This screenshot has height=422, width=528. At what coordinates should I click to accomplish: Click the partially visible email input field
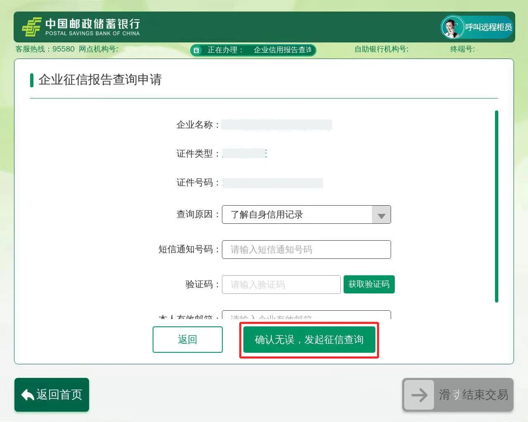pyautogui.click(x=306, y=315)
